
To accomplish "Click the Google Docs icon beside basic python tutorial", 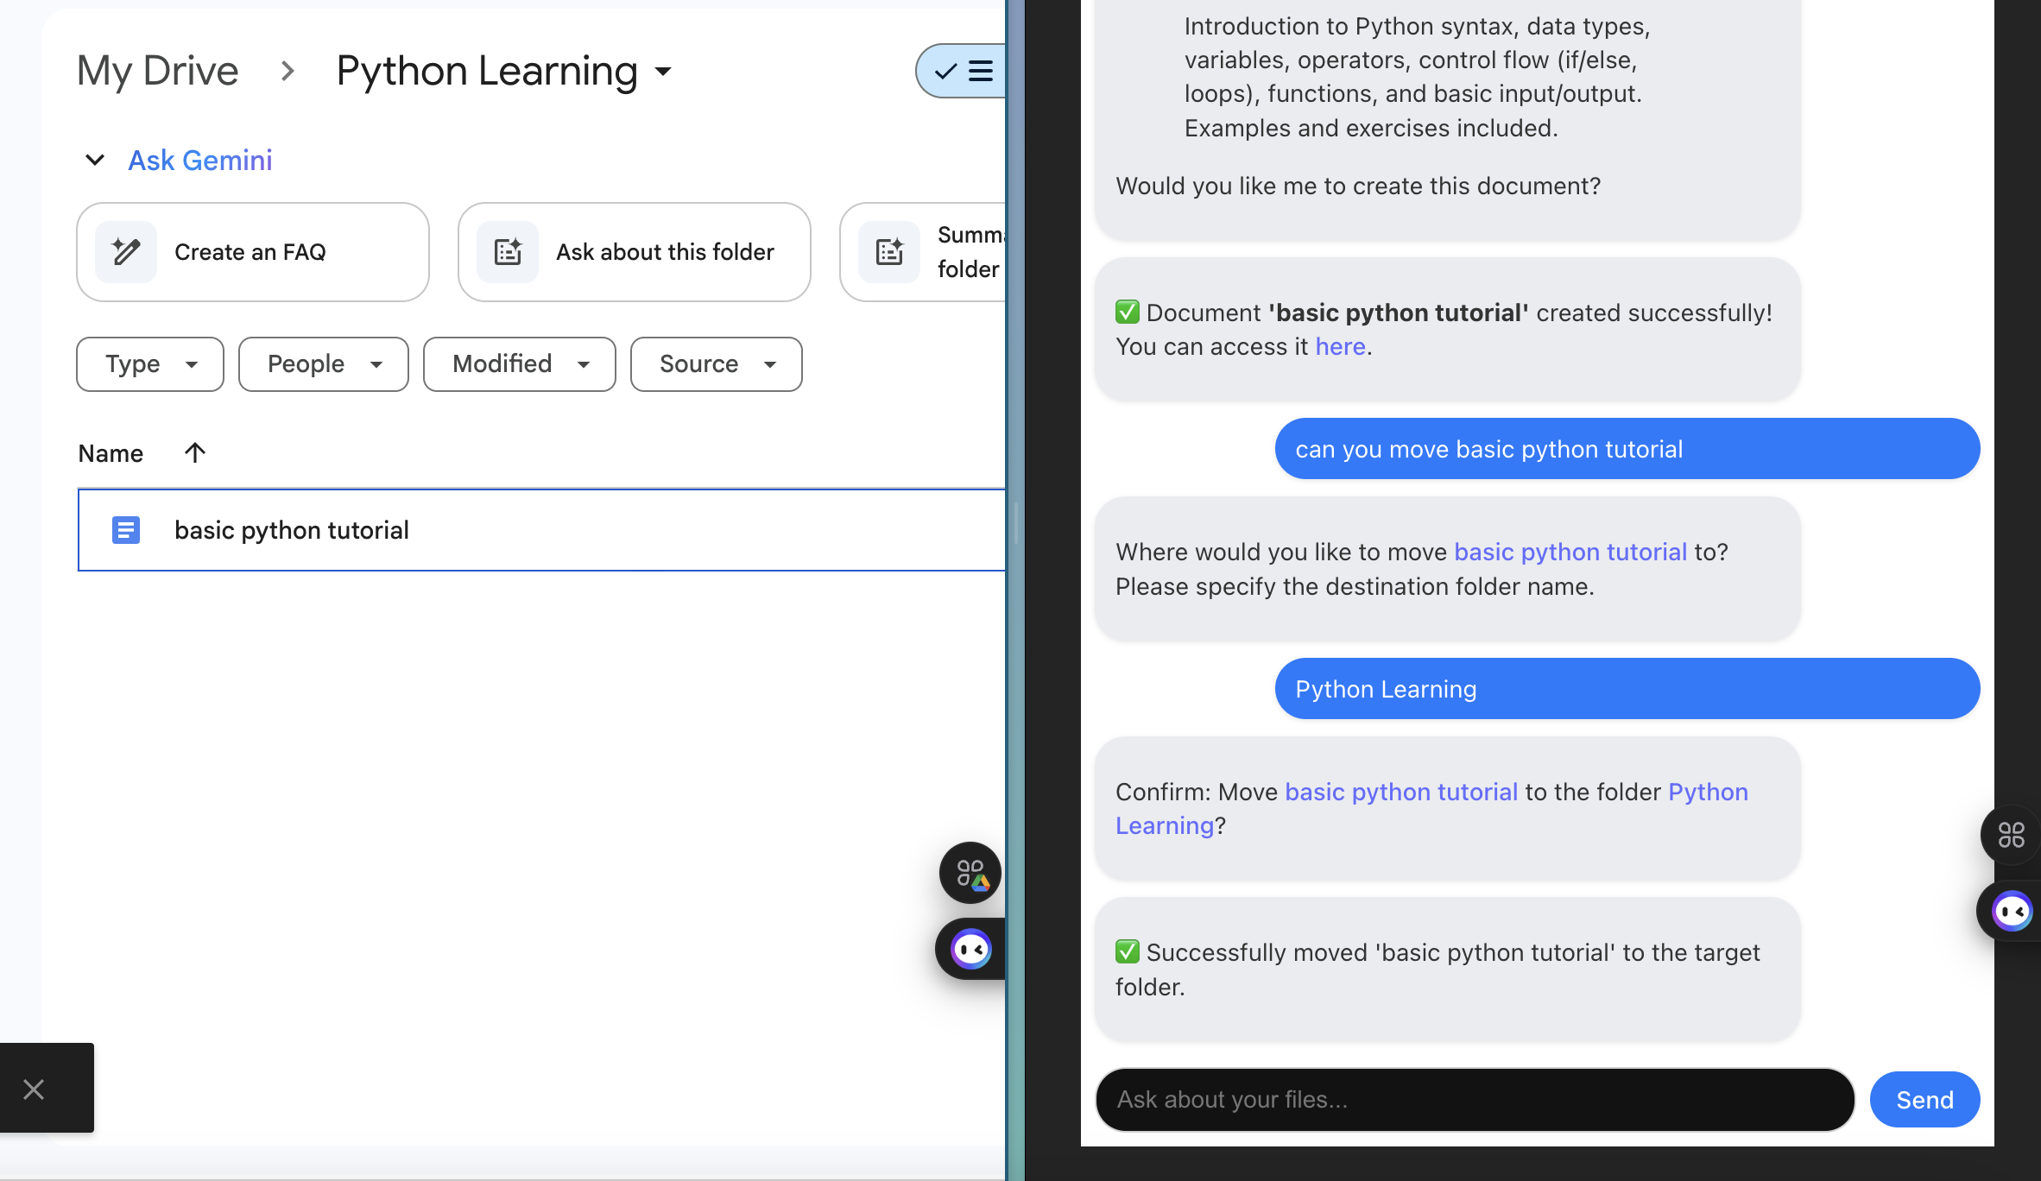I will 126,530.
